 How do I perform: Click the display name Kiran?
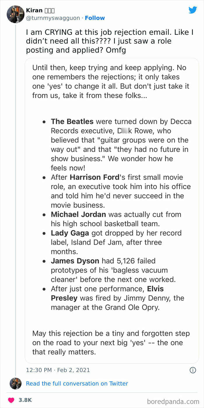(34, 10)
